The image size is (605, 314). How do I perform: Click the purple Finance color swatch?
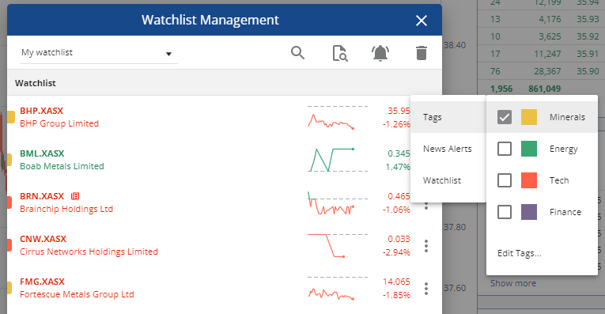(x=529, y=212)
